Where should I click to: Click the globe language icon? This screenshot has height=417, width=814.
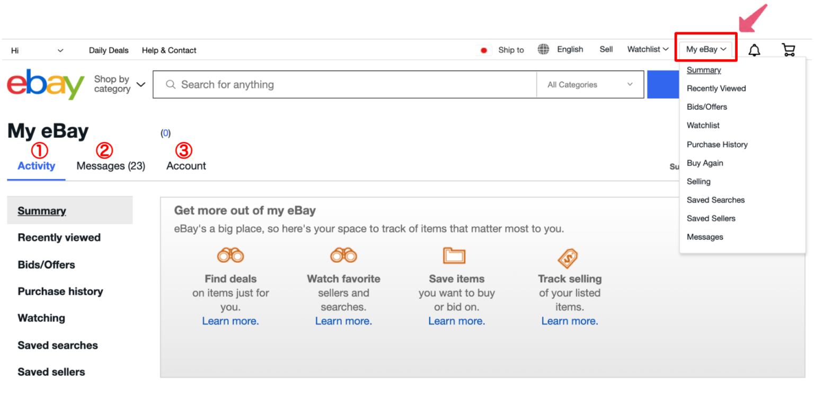(x=543, y=49)
